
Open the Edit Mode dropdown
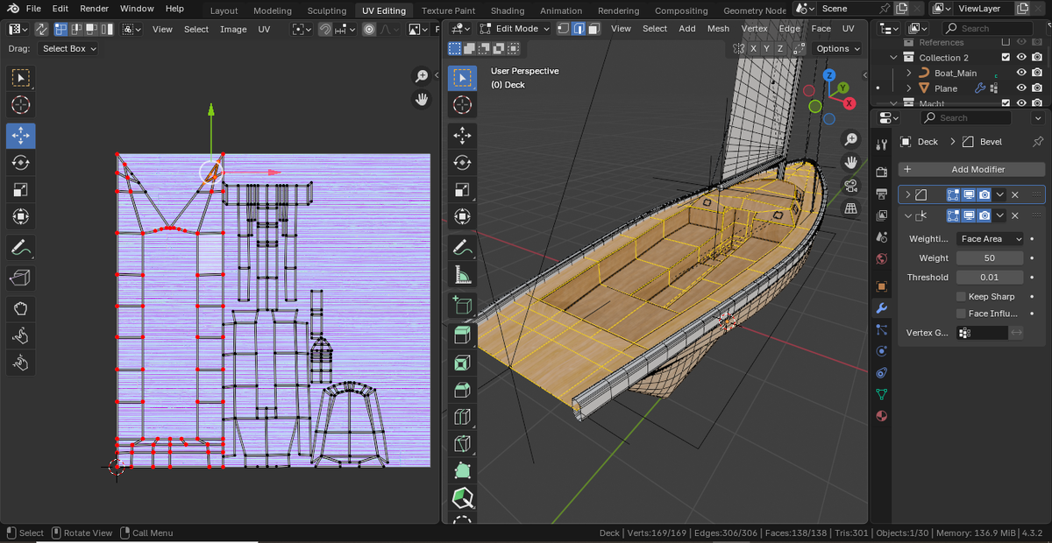[x=522, y=28]
